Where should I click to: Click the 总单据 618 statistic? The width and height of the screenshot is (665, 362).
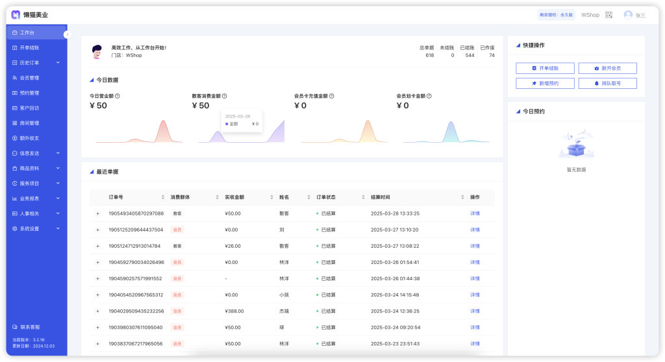click(x=427, y=52)
